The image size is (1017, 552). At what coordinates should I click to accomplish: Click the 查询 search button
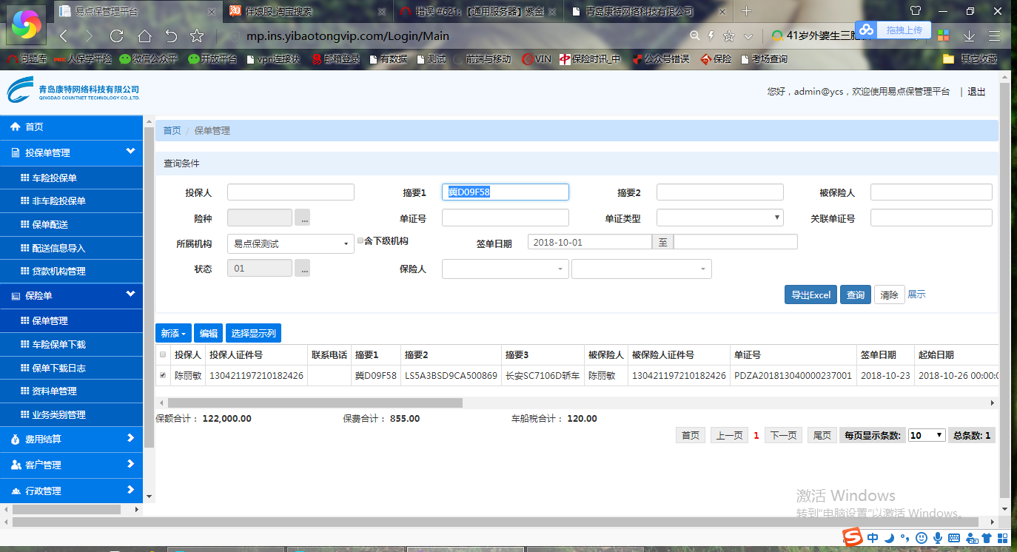click(856, 294)
